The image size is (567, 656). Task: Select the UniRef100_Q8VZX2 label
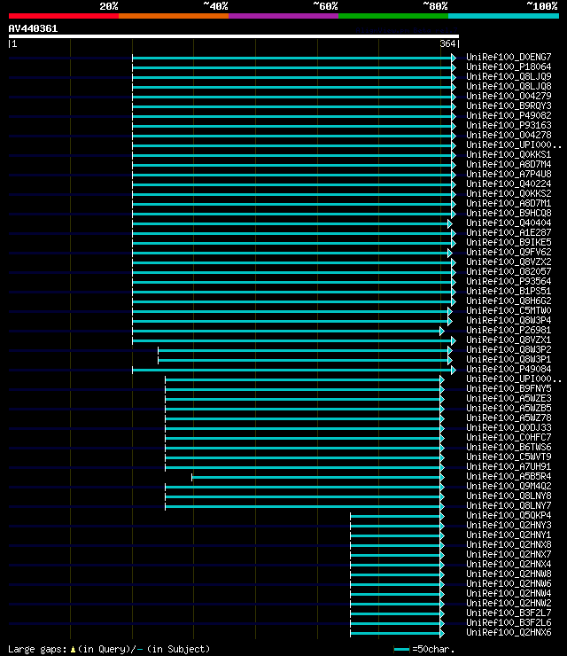(509, 262)
